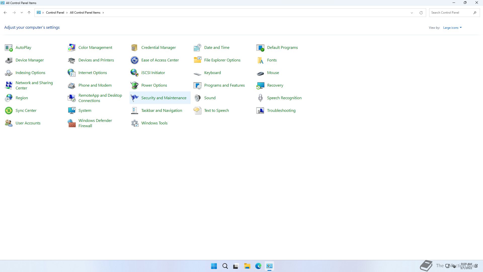Open the Troubleshooting icon
The image size is (483, 272).
(260, 111)
